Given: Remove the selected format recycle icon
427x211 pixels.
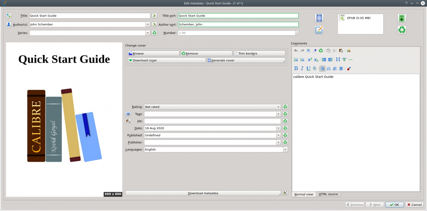Looking at the screenshot, I should coord(402,30).
